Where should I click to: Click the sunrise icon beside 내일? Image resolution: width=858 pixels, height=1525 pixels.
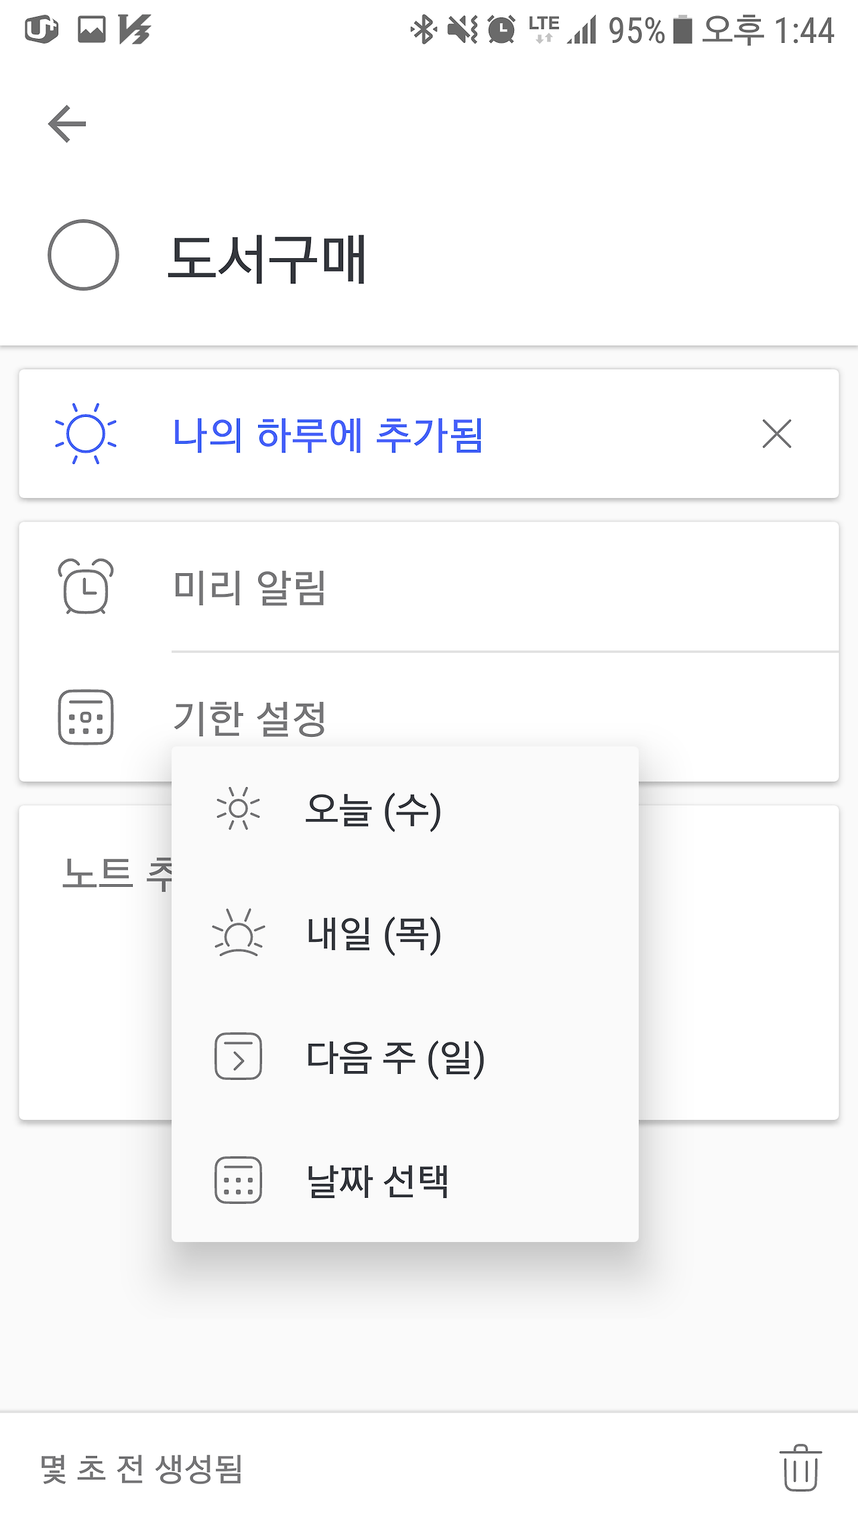tap(238, 933)
